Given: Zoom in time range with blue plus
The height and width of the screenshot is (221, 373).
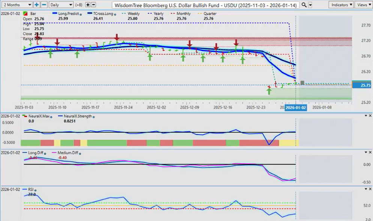Looking at the screenshot, I should coord(36,5).
